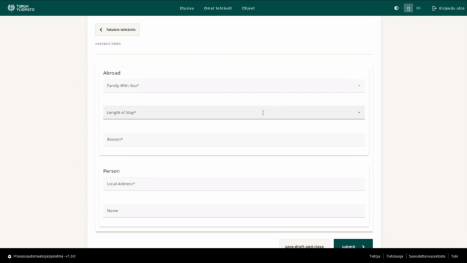Open the Family With You dropdown
This screenshot has width=467, height=263.
(x=233, y=86)
